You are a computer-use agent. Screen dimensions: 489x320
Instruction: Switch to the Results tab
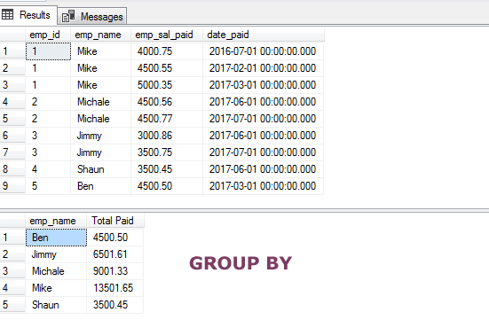pos(28,15)
